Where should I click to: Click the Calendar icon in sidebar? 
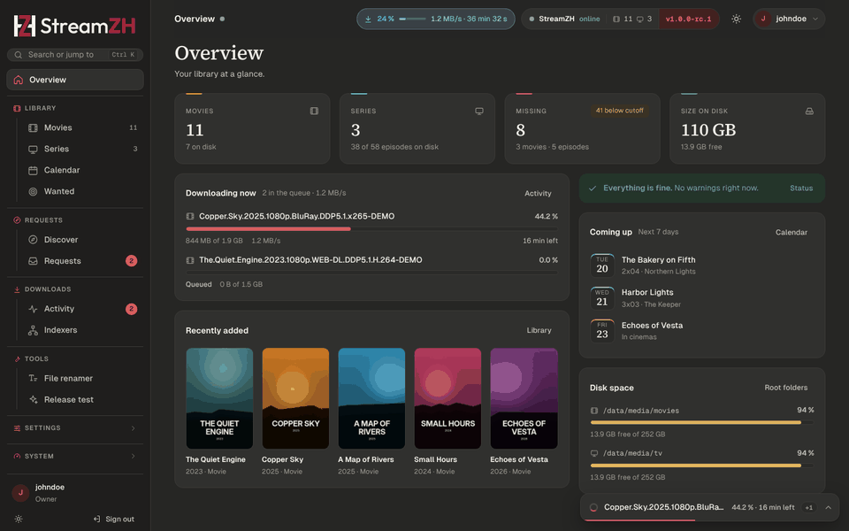pos(33,170)
